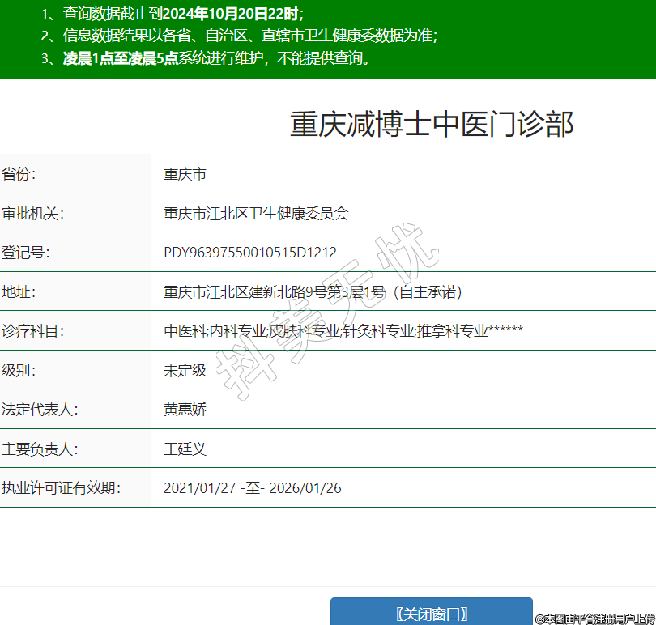
Task: Click the 诊疗科目 field label
Action: point(32,331)
